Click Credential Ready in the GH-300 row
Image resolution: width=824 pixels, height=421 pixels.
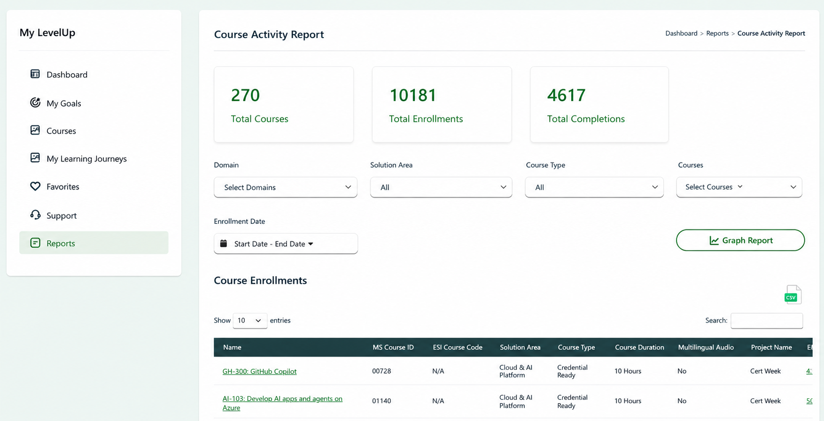pyautogui.click(x=572, y=371)
